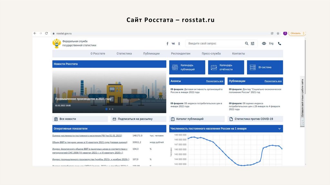Select the third news carousel dot

tap(112, 109)
